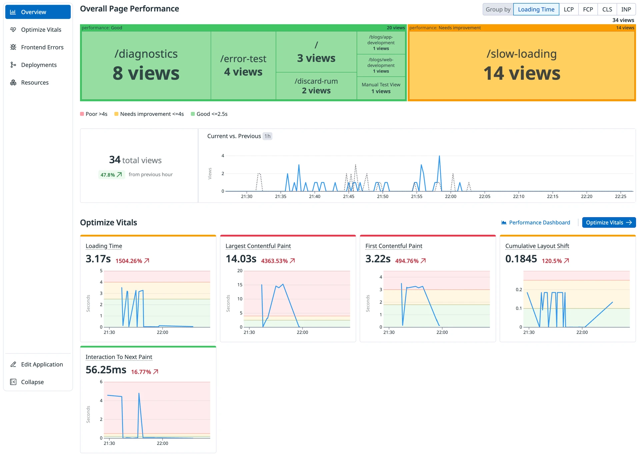640x455 pixels.
Task: Open the Deployments section
Action: tap(39, 65)
